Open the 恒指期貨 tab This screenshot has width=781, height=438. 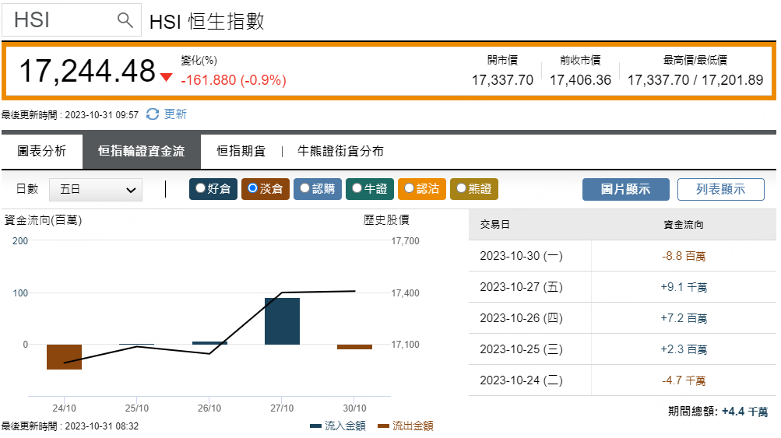[x=241, y=151]
